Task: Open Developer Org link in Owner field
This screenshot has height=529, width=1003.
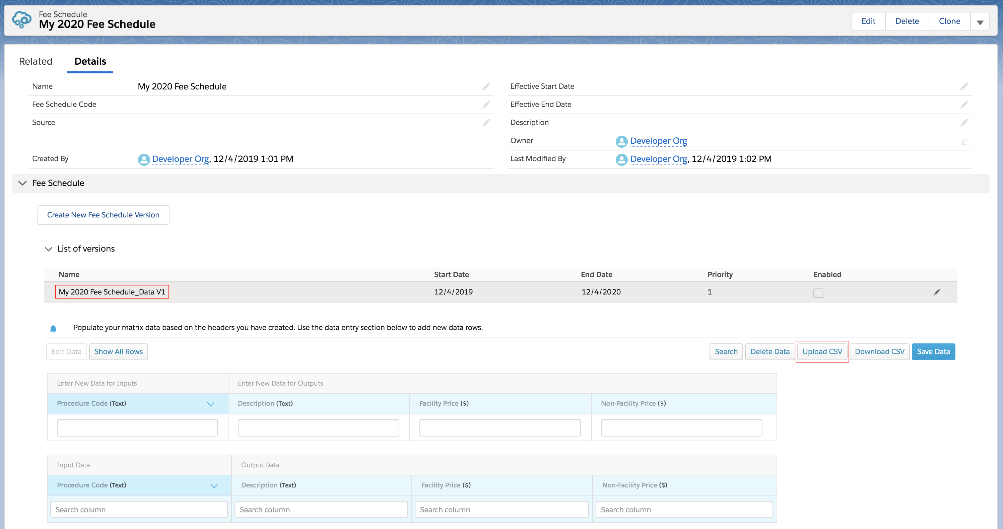Action: [x=658, y=141]
